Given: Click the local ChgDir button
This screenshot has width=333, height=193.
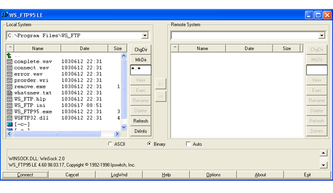Looking at the screenshot, I should [141, 49].
